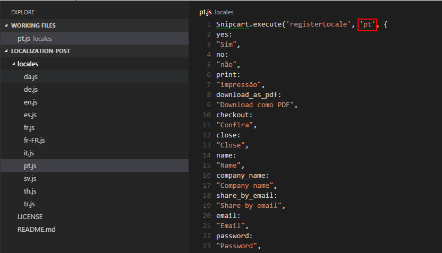Open fr.js file

point(95,127)
